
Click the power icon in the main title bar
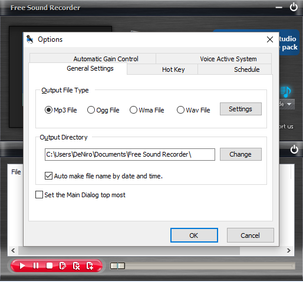[x=294, y=7]
